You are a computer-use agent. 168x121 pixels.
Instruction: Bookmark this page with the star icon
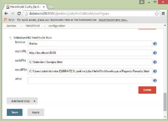coord(157,14)
